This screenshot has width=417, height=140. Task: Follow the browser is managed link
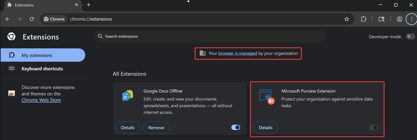238,53
